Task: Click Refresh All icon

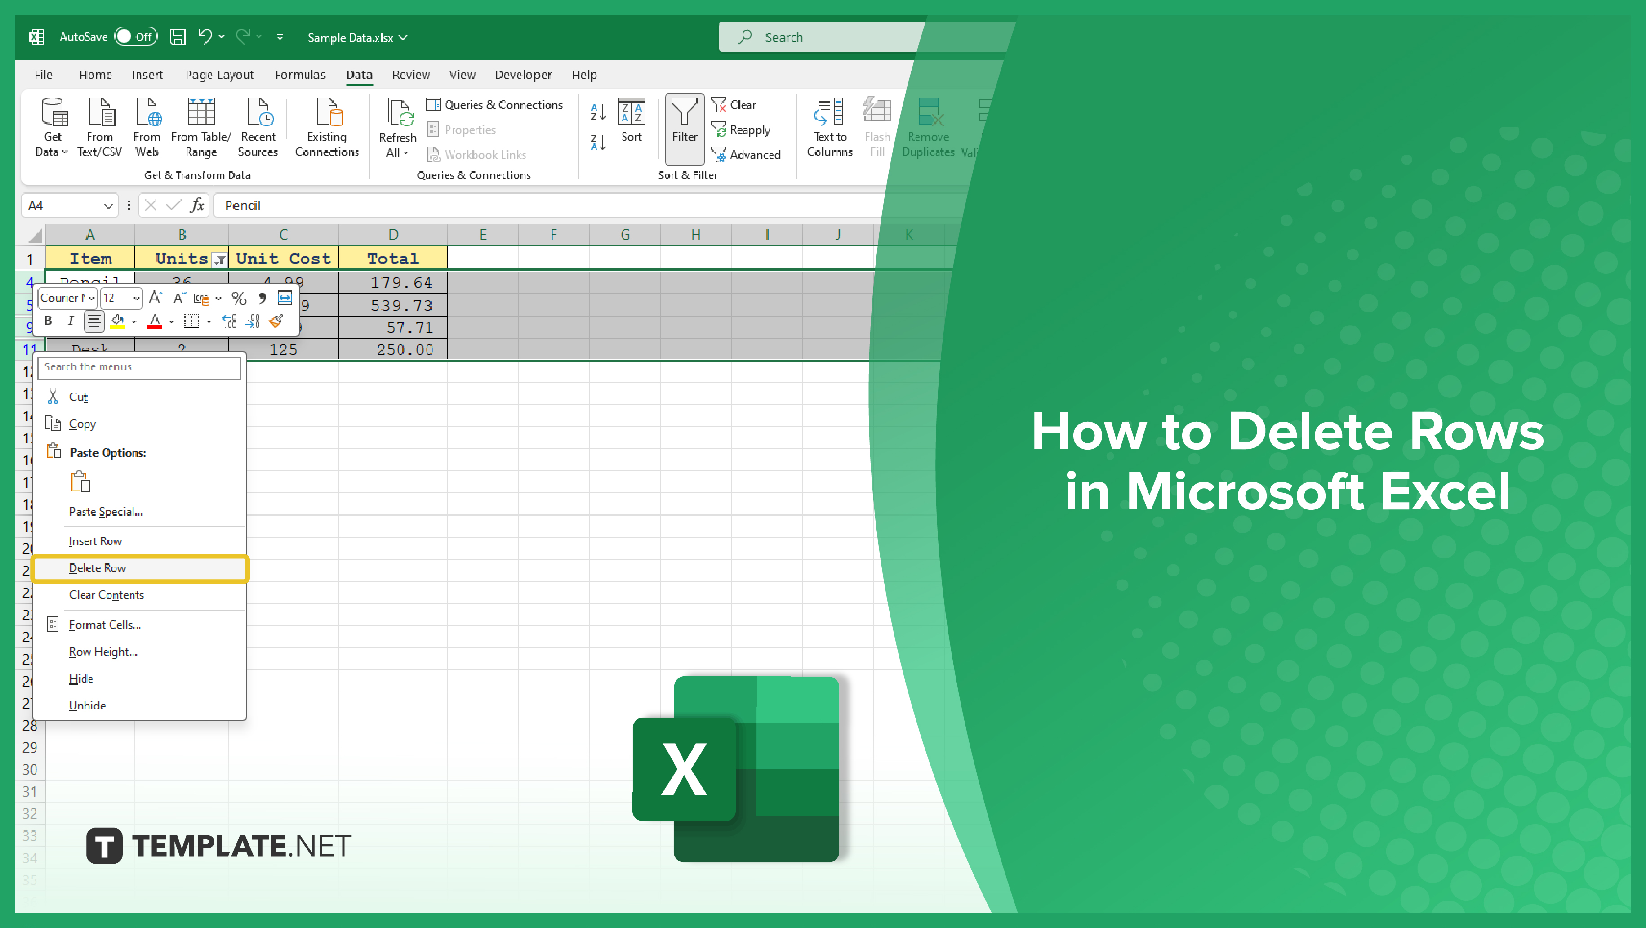Action: pos(397,127)
